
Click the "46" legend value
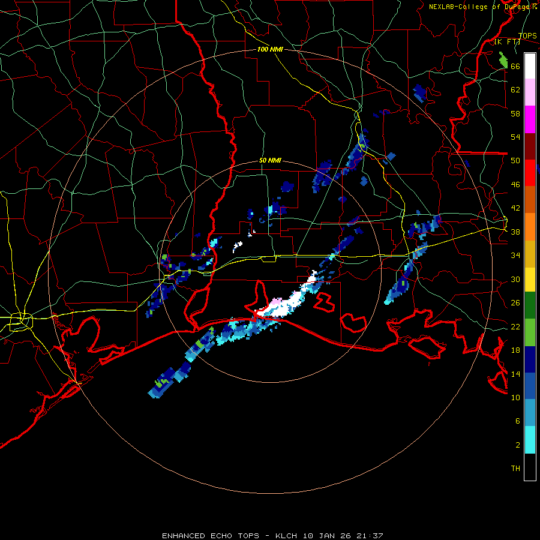coord(515,185)
